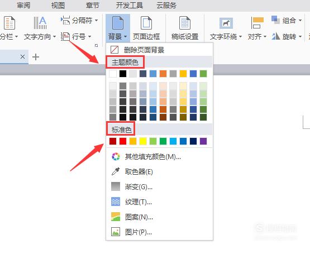Expand the 背景 dropdown arrow
The width and height of the screenshot is (310, 254).
[x=125, y=37]
